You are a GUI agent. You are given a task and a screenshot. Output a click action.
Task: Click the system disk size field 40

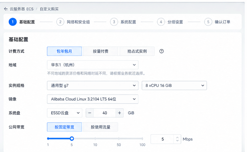[105, 113]
